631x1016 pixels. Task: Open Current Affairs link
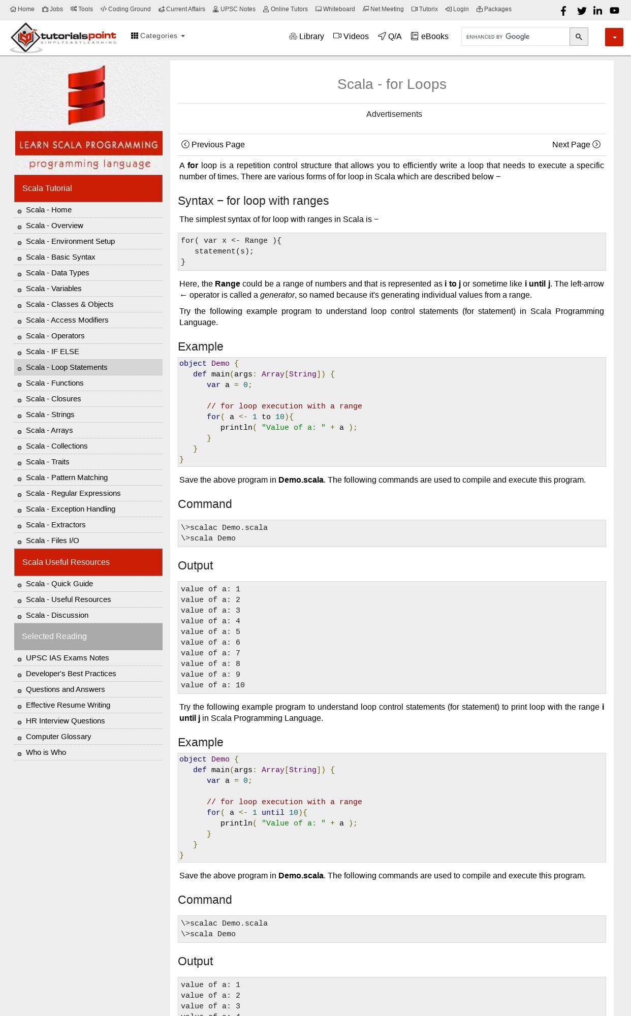click(182, 9)
